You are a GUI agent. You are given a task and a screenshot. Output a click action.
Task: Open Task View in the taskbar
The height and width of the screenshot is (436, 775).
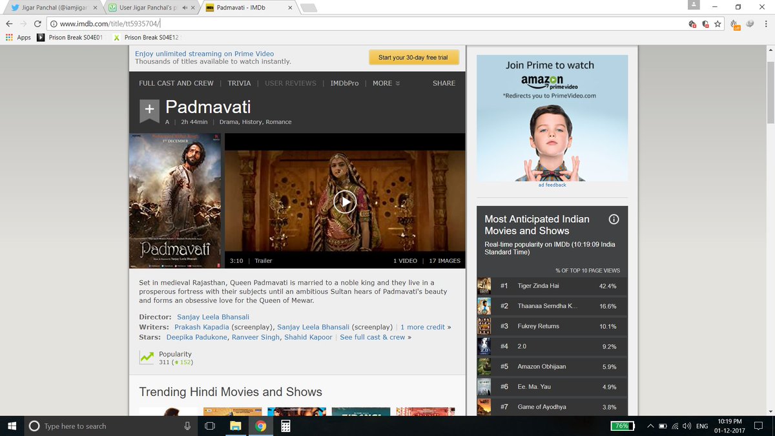click(x=209, y=426)
